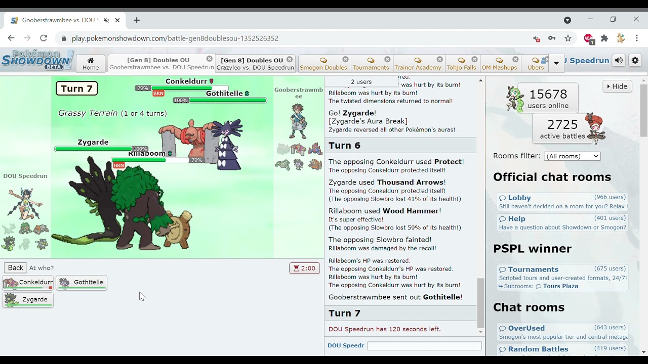Close the Gooberstrawmbee battle tab
This screenshot has width=648, height=364.
point(210,59)
